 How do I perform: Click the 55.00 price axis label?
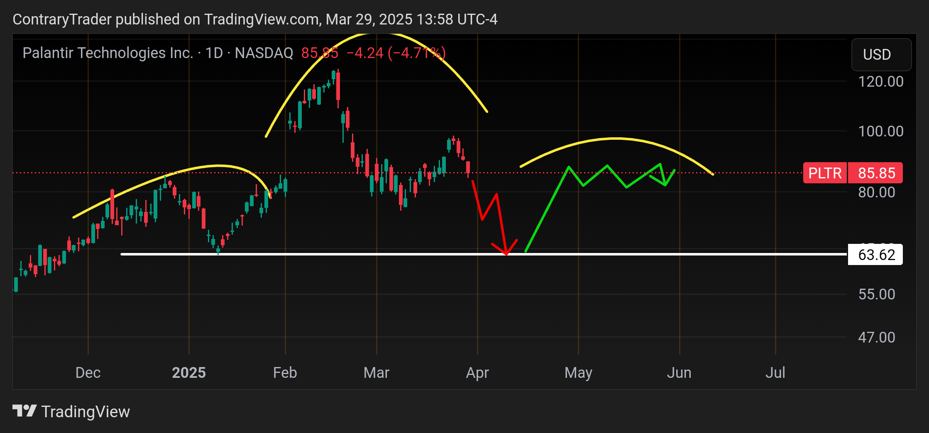877,294
